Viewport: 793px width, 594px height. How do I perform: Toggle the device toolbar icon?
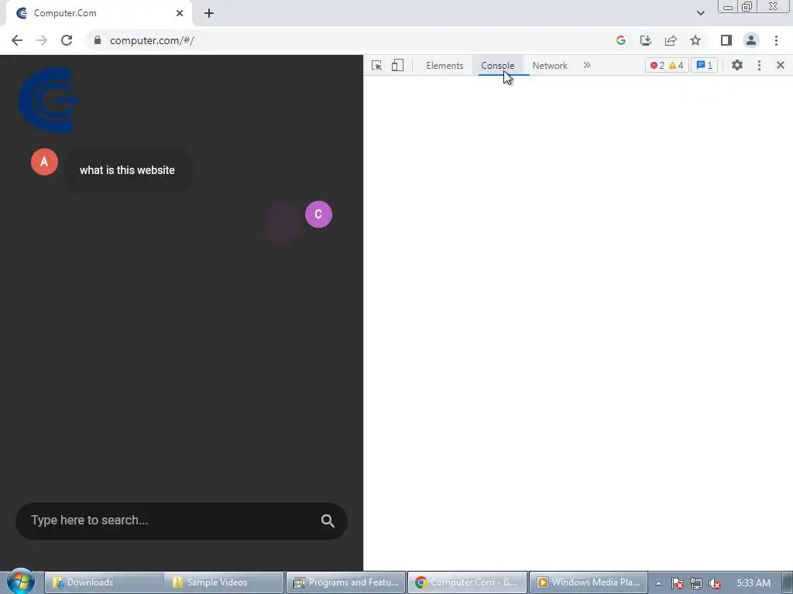click(x=397, y=65)
